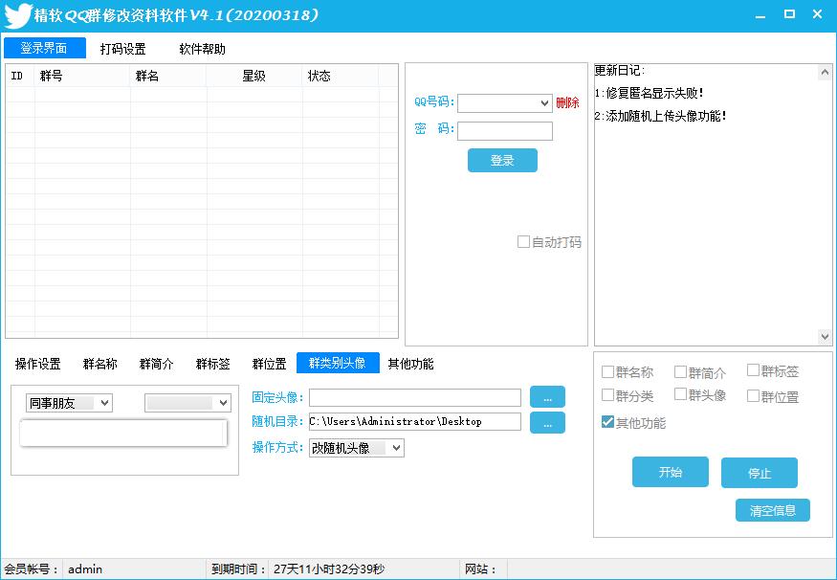Select the 群简介 tab

coord(157,364)
